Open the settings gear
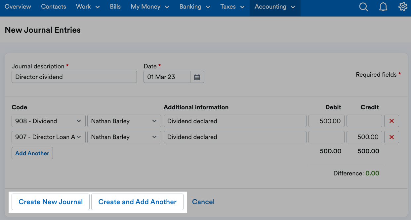The width and height of the screenshot is (411, 220). pyautogui.click(x=403, y=7)
